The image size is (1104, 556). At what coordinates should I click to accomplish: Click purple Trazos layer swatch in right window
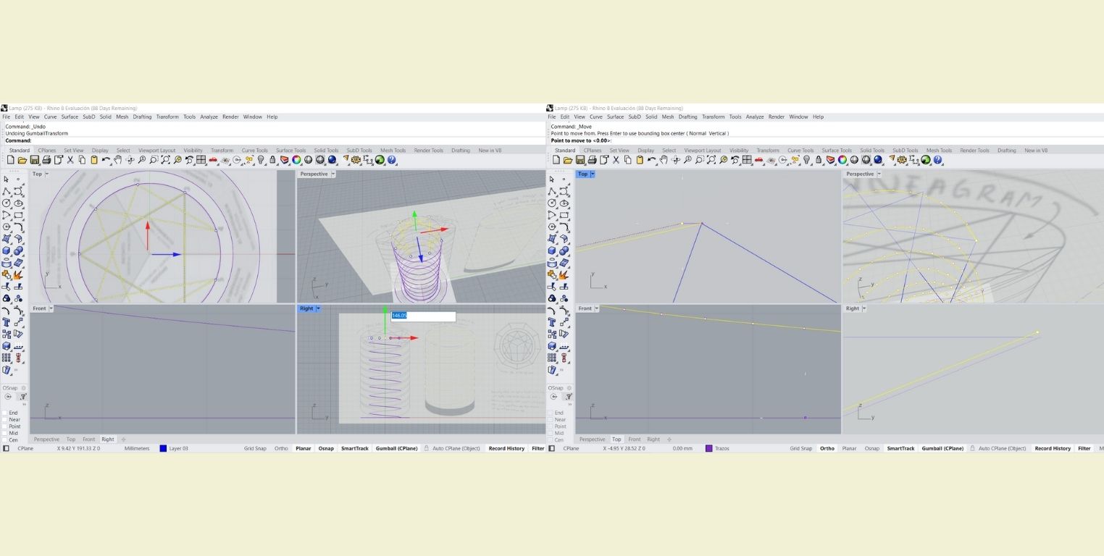click(x=708, y=448)
